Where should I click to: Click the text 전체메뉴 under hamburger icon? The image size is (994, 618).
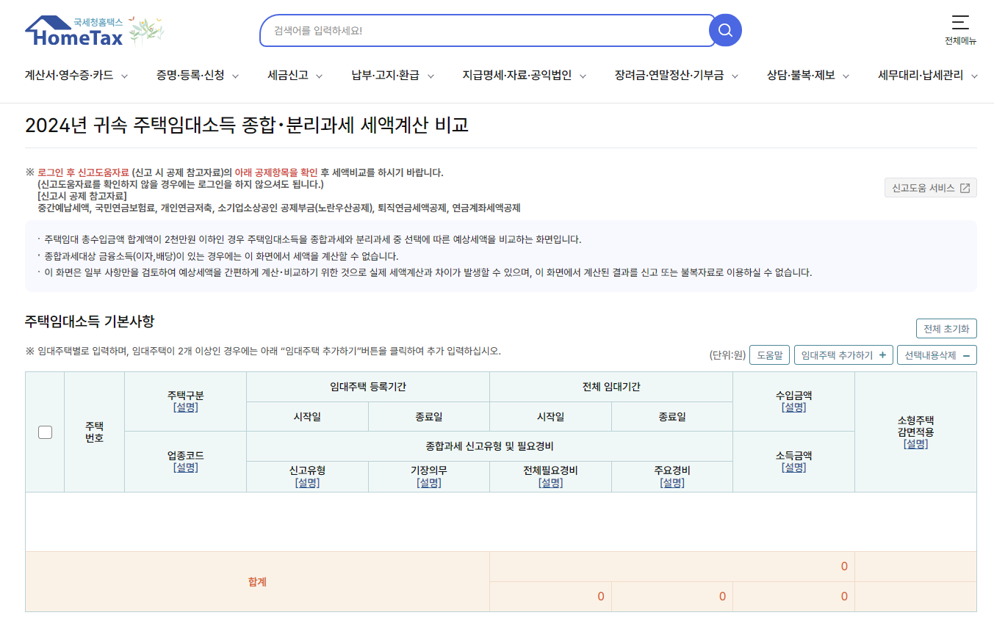(x=960, y=41)
